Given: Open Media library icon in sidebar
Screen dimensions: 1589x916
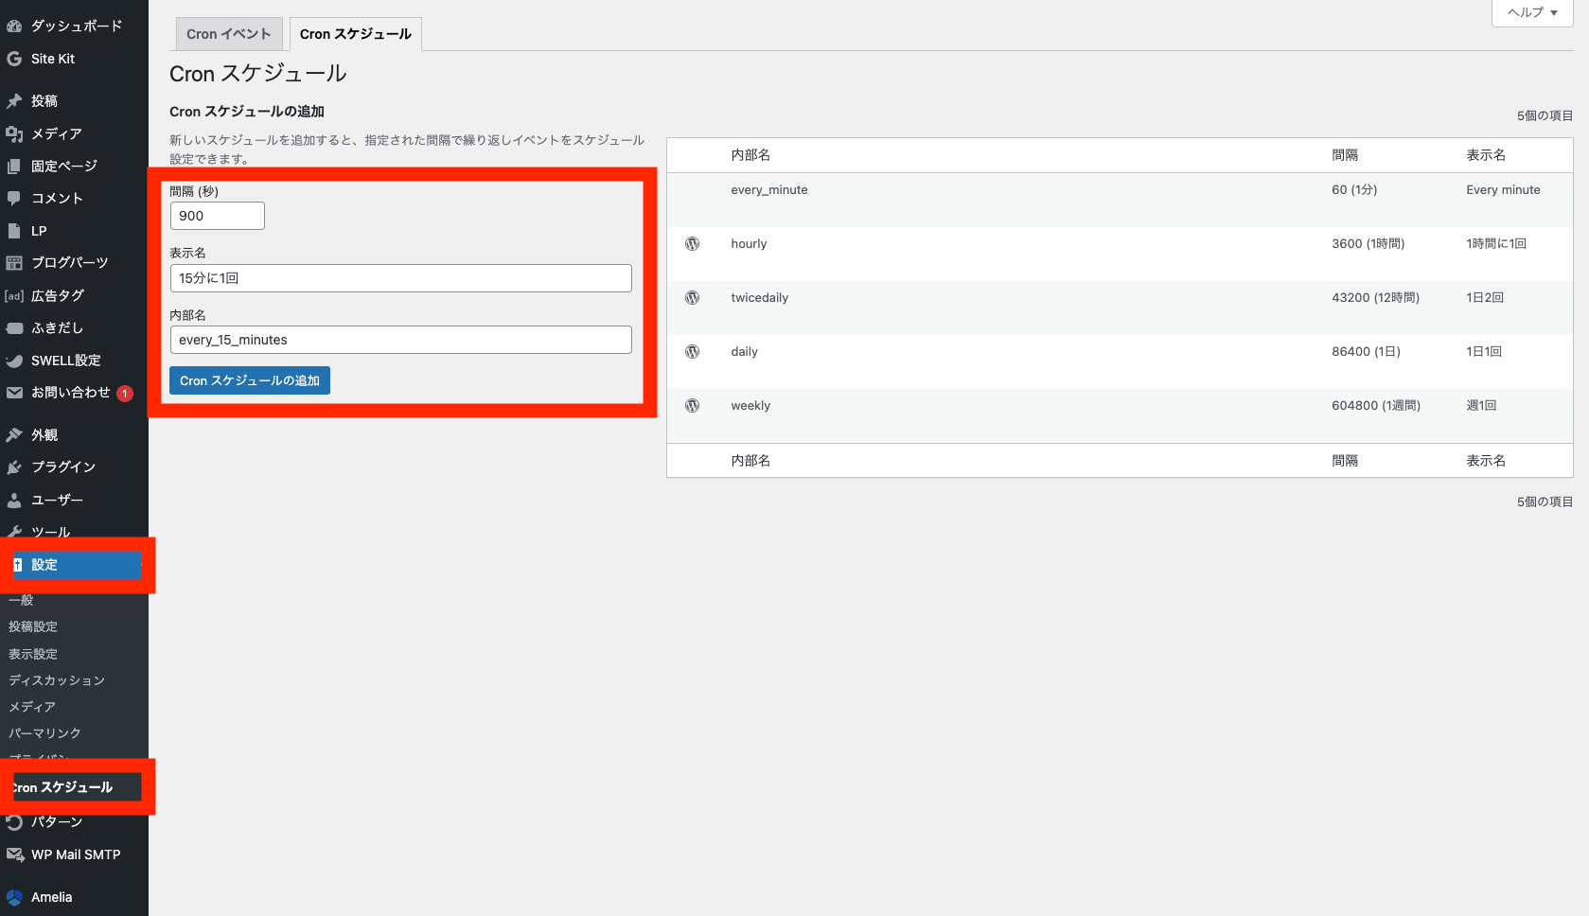Looking at the screenshot, I should [14, 133].
